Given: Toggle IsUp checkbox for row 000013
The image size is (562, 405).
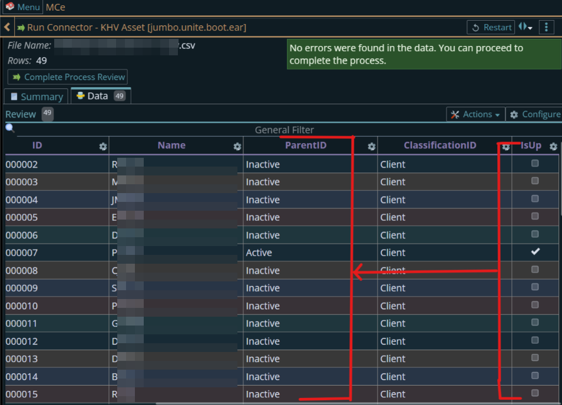Looking at the screenshot, I should click(x=535, y=358).
